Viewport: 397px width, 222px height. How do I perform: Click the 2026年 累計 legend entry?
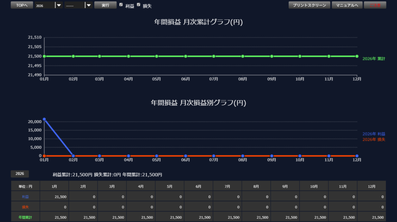click(x=373, y=59)
